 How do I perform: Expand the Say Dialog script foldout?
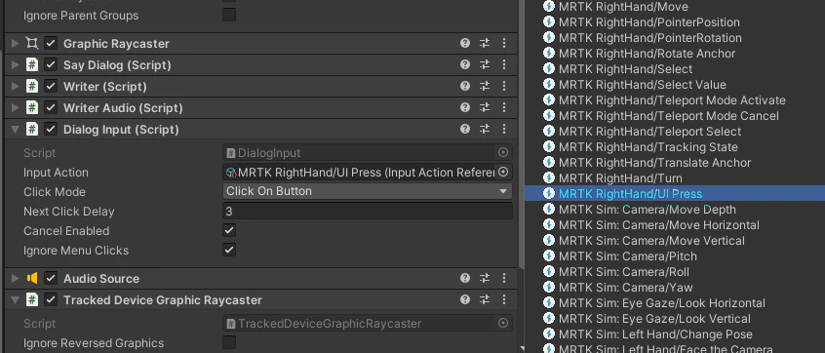point(15,64)
